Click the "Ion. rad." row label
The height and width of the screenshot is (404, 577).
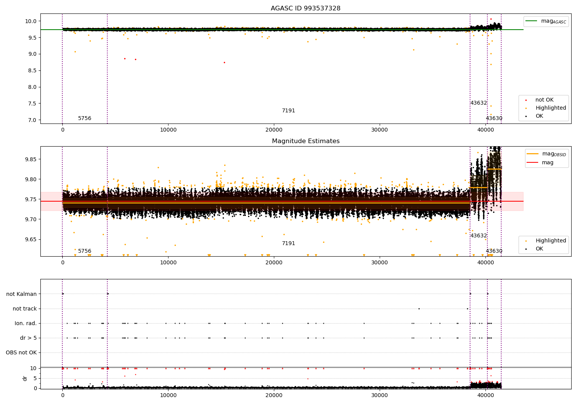(26, 323)
